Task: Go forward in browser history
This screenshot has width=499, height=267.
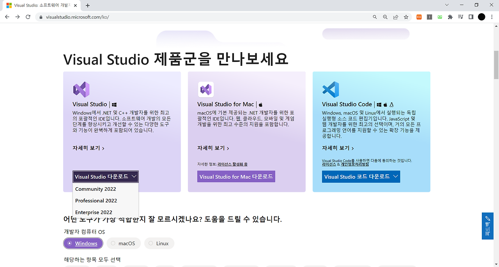Action: [18, 17]
